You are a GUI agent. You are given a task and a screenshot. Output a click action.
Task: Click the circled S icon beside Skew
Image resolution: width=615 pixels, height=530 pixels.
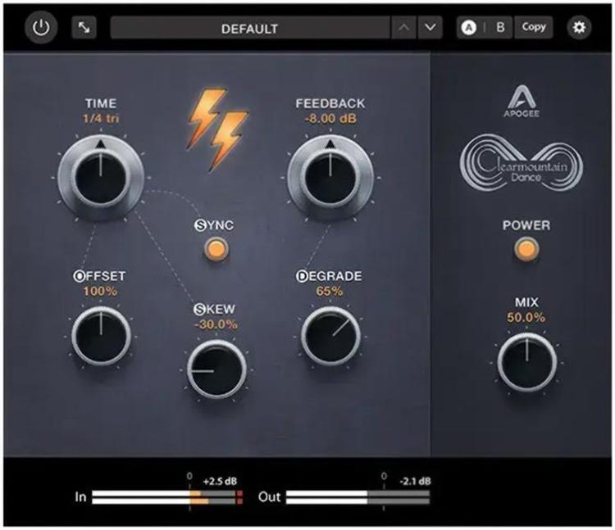[x=199, y=309]
